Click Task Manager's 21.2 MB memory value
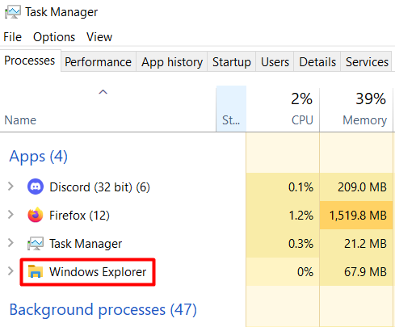This screenshot has width=395, height=327. [x=365, y=244]
